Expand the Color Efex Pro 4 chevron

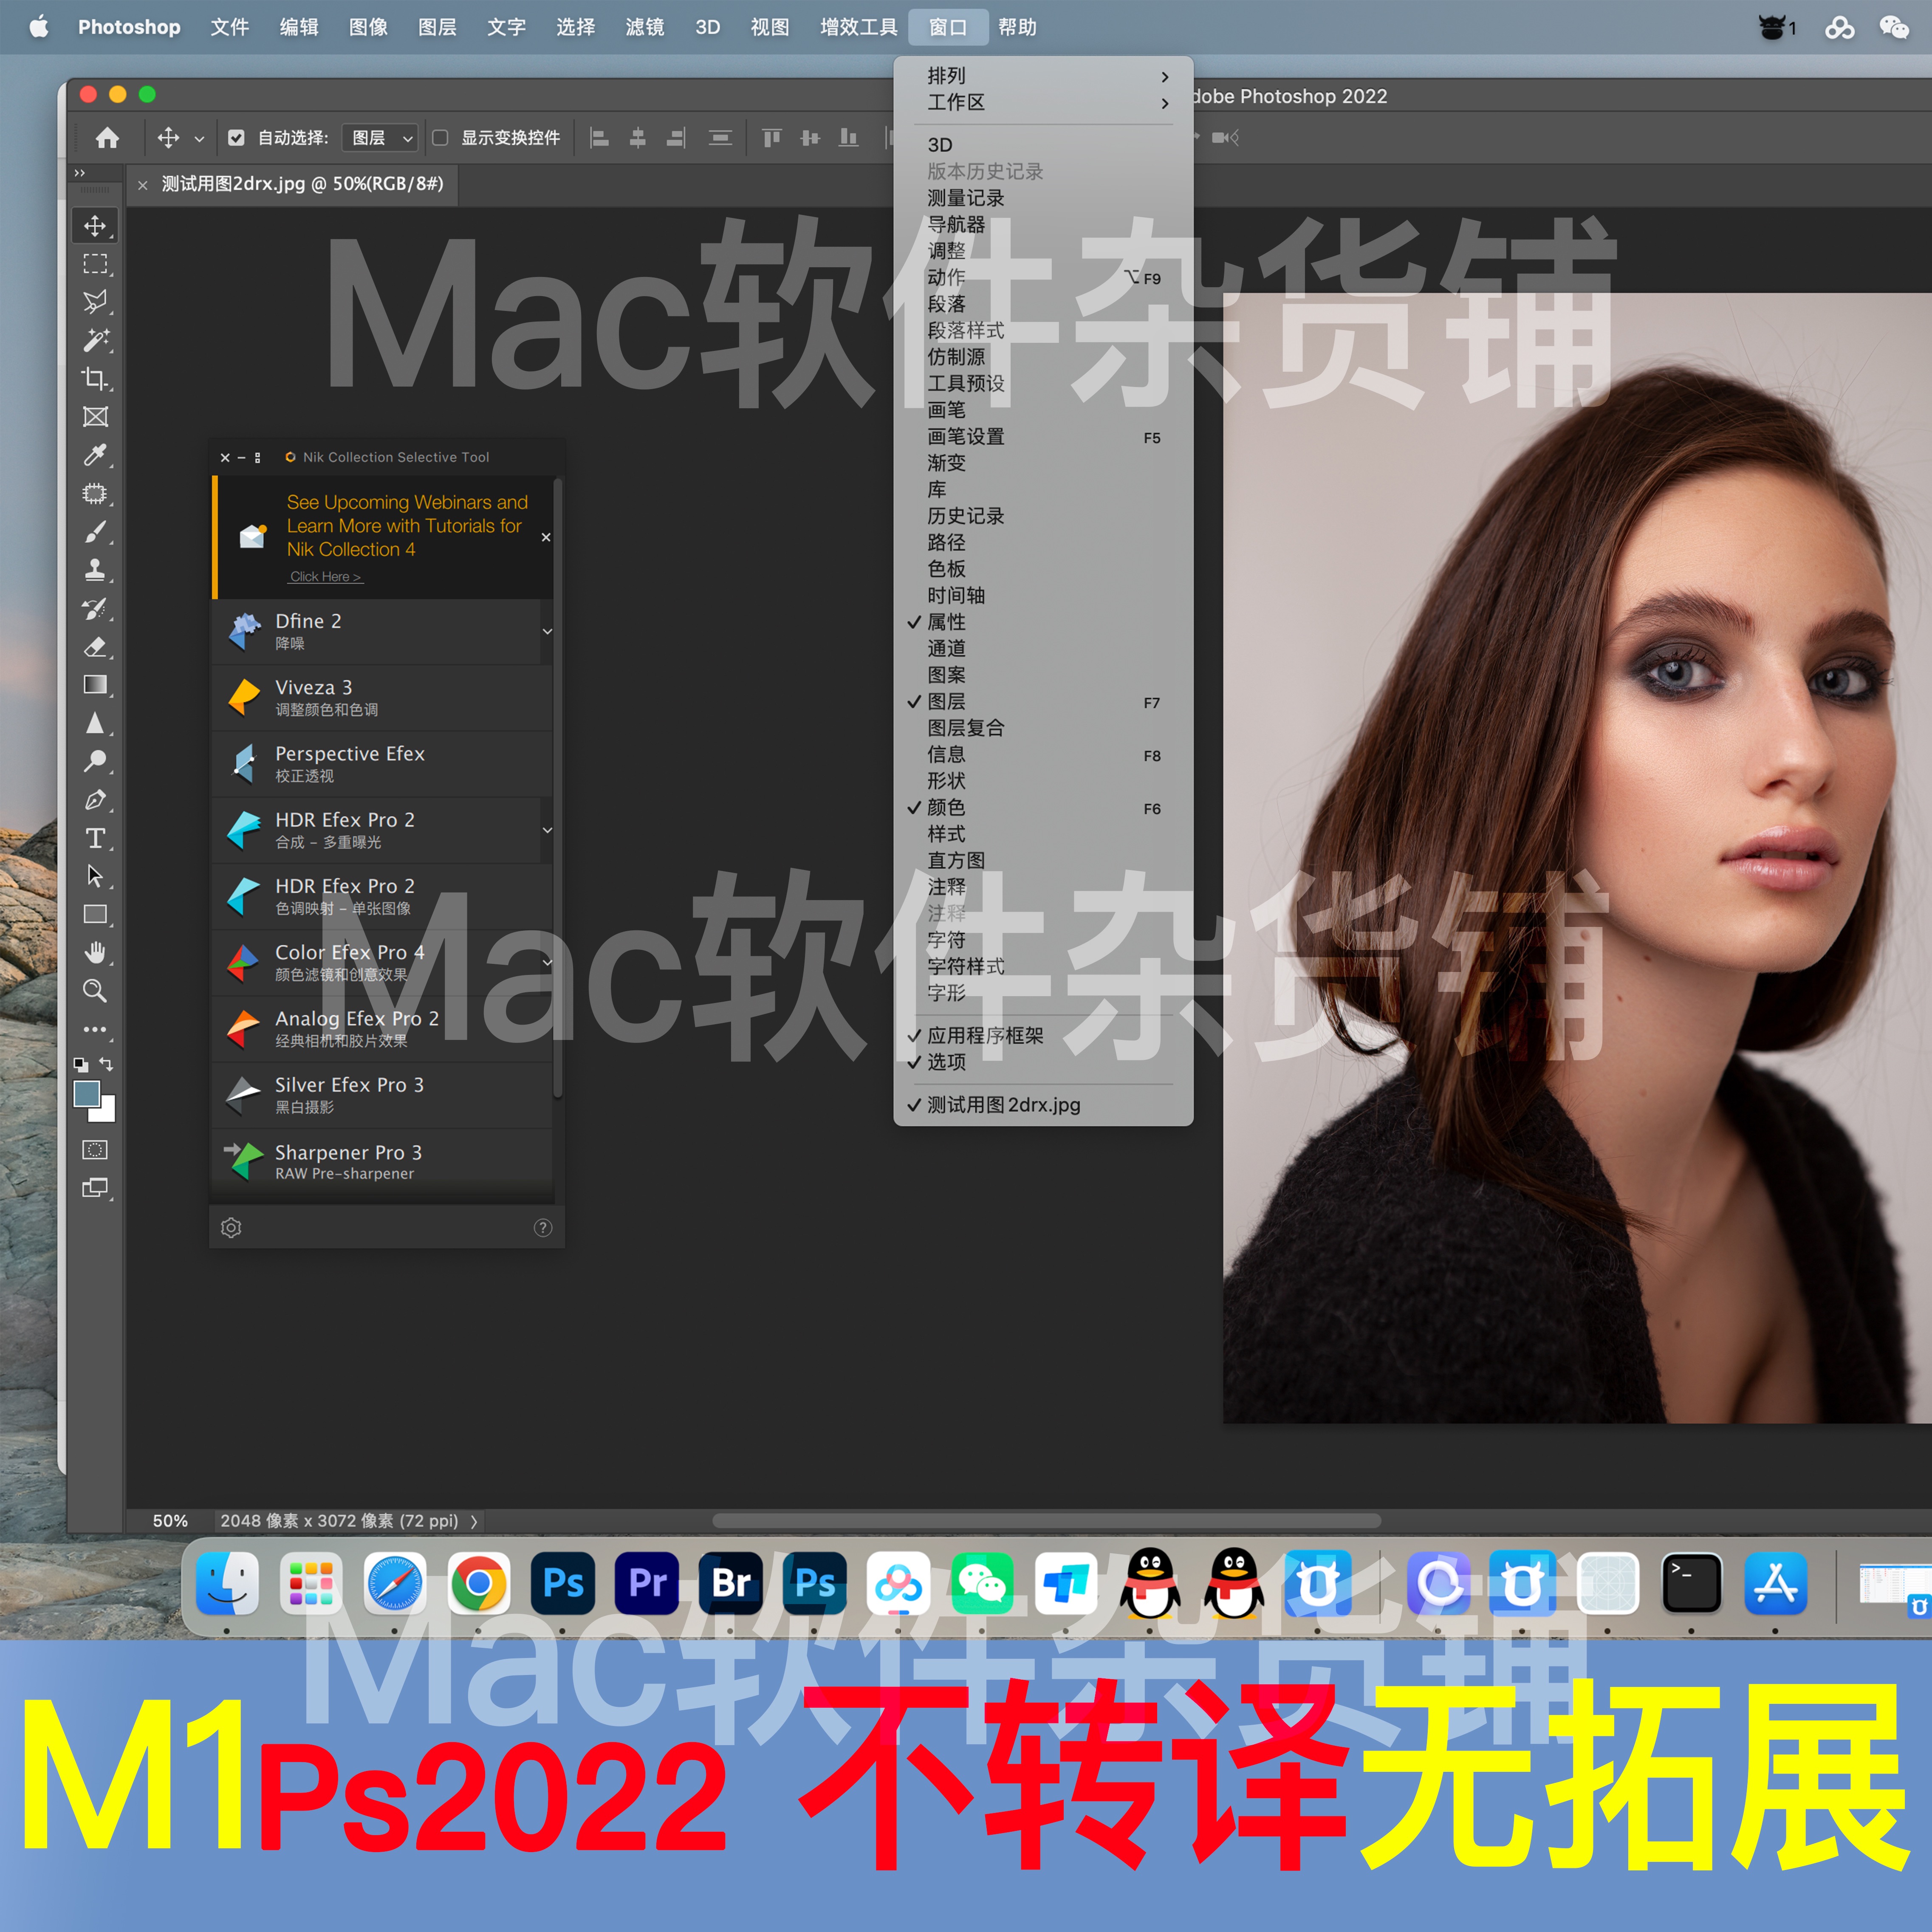click(547, 962)
